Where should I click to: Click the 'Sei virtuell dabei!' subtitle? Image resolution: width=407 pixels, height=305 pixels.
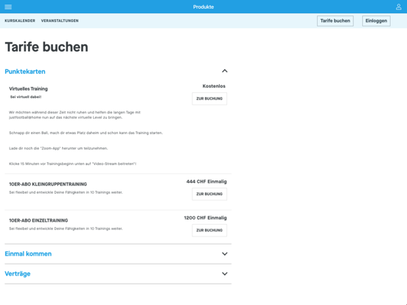pyautogui.click(x=26, y=97)
